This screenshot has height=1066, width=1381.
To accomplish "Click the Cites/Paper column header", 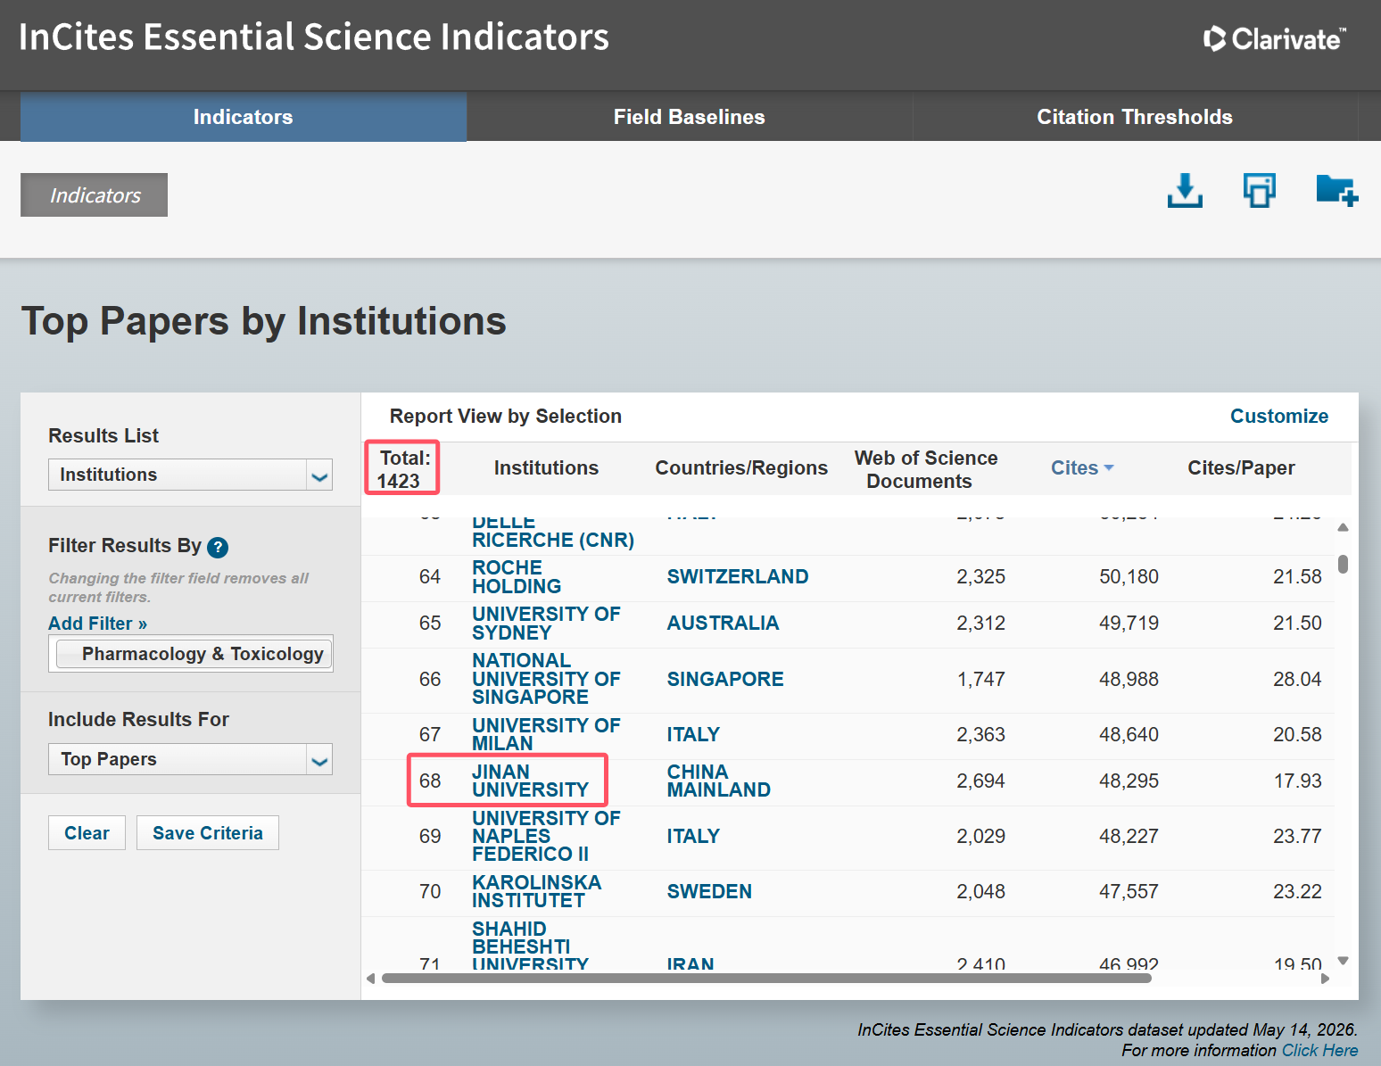I will click(x=1241, y=467).
